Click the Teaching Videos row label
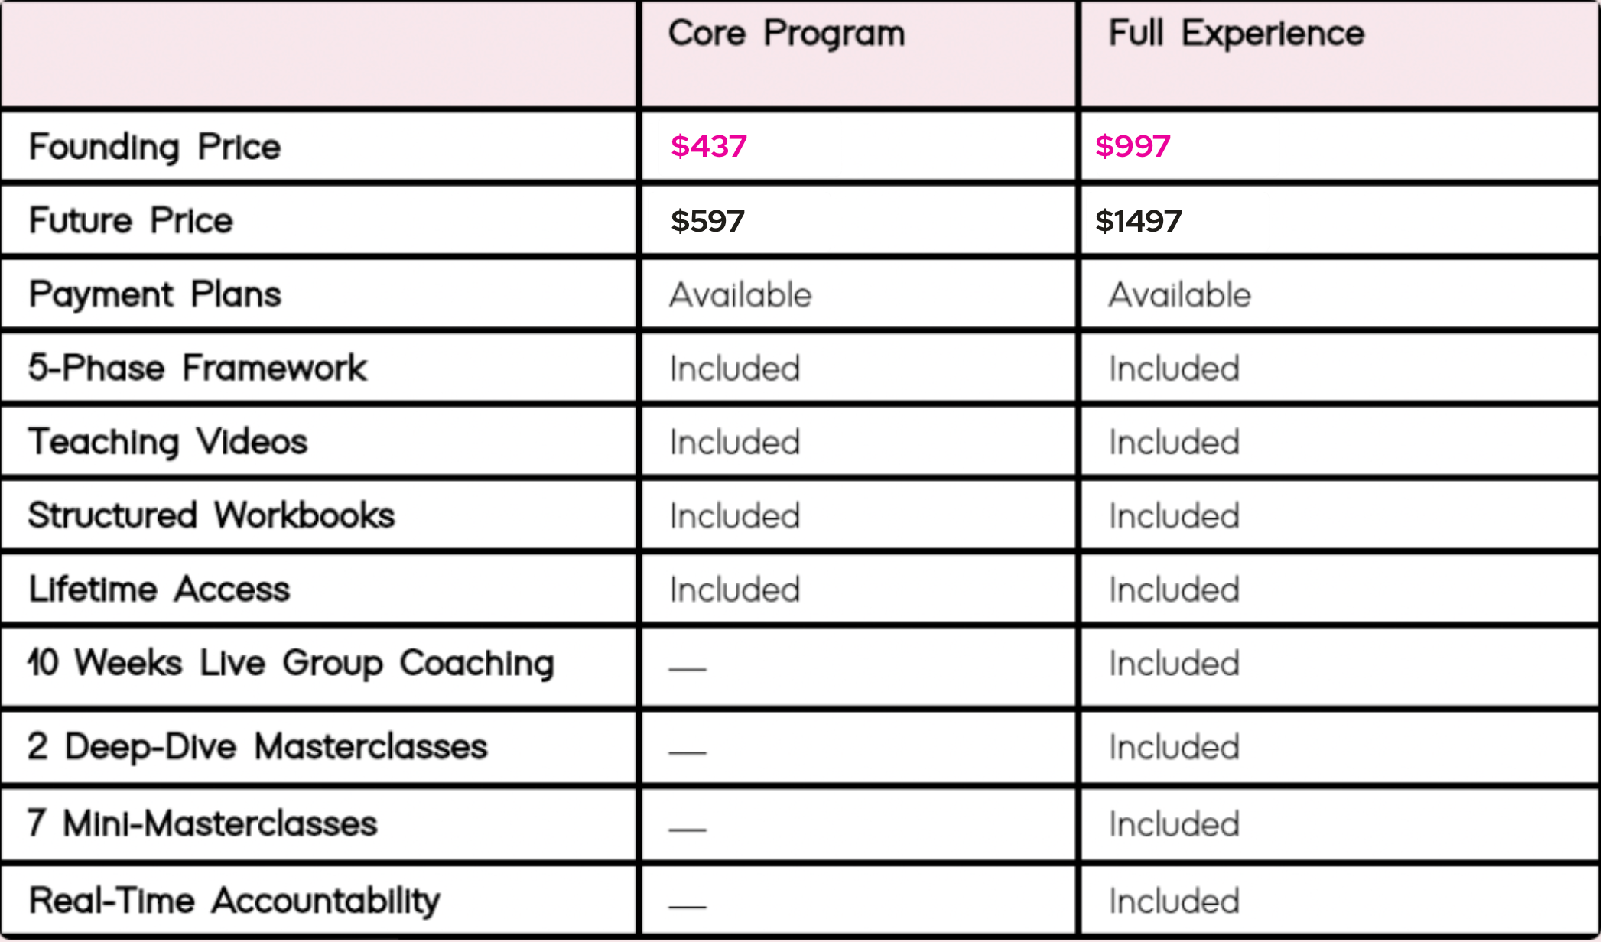Screen dimensions: 1606x942 [168, 442]
